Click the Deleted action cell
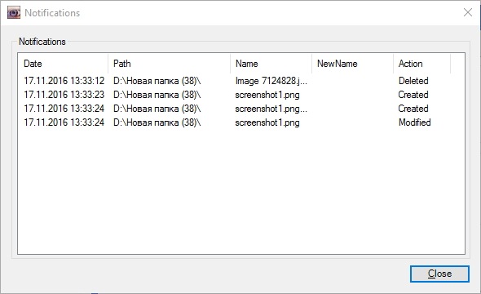 click(x=413, y=81)
